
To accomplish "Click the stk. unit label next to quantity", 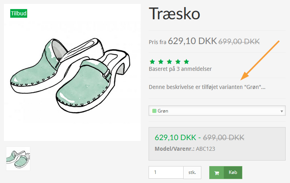I will (192, 172).
